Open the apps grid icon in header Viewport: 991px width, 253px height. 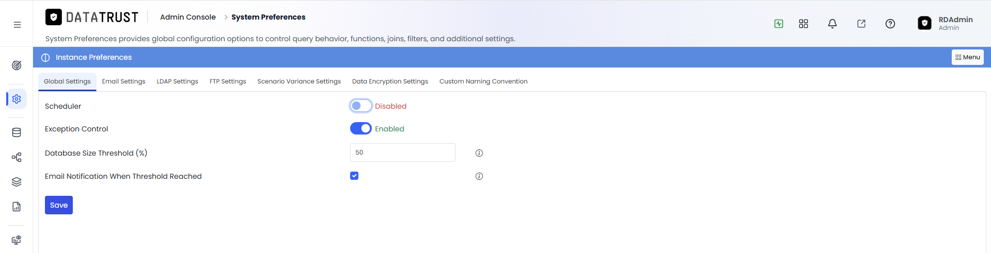[804, 24]
